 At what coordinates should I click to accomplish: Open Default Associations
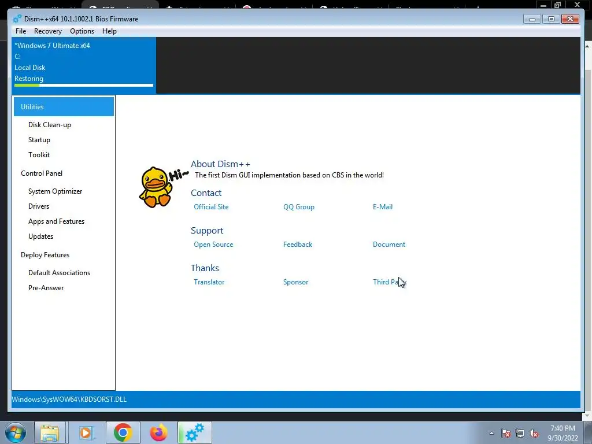pos(59,273)
